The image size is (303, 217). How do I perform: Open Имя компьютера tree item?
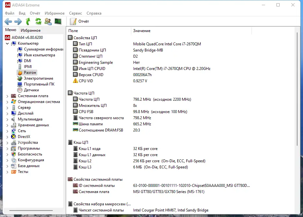36,55
